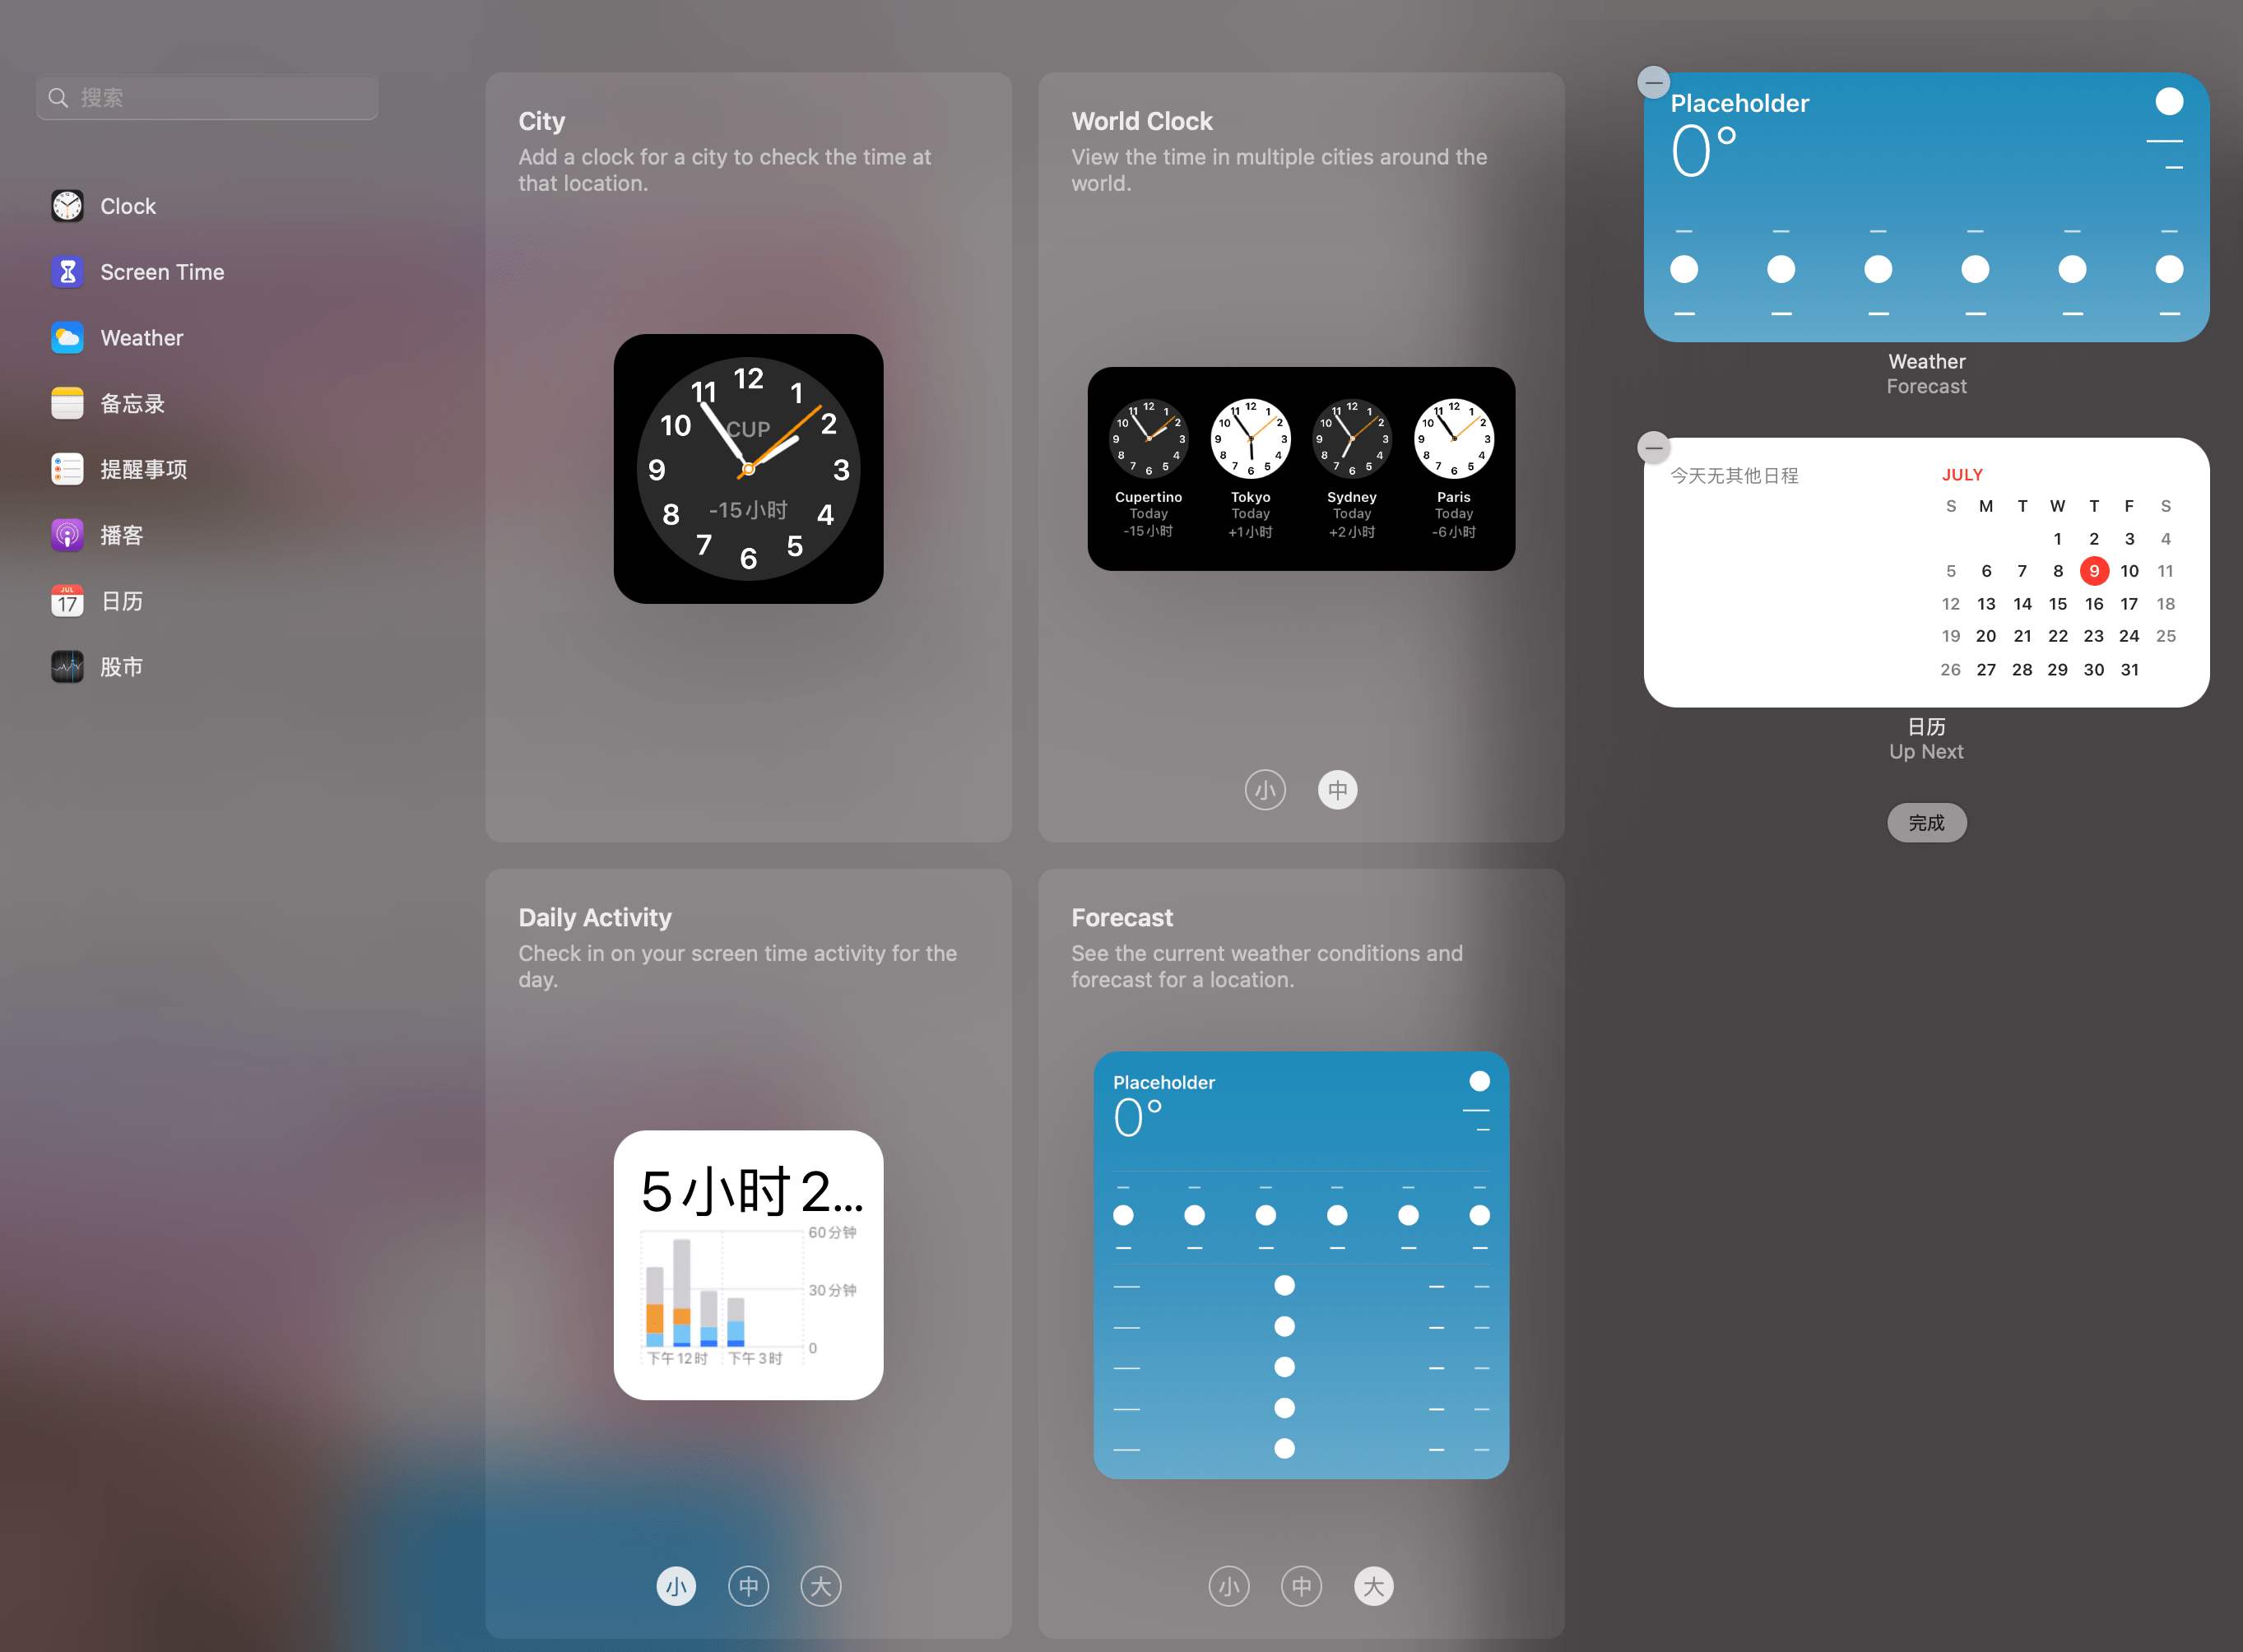Click 完成 to finish editing widgets
2243x1652 pixels.
point(1926,822)
